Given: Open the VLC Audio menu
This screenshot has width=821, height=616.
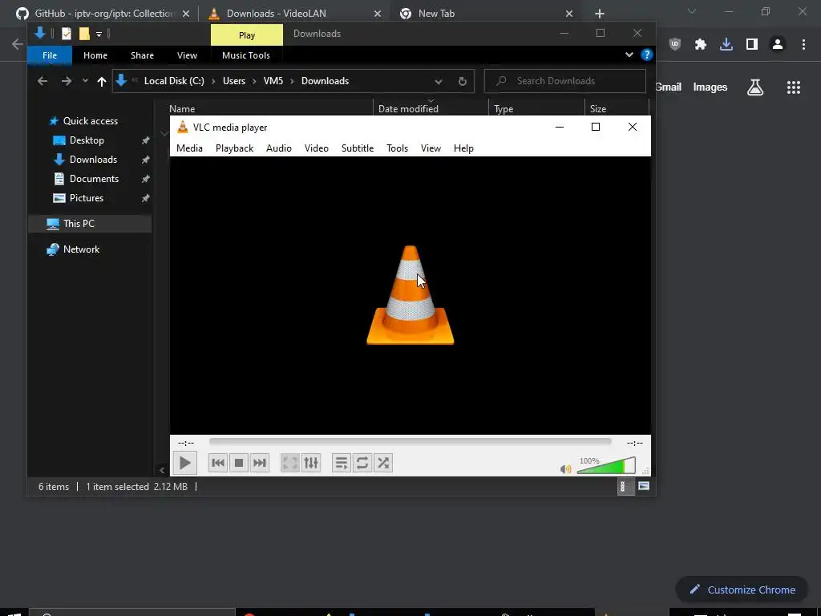Looking at the screenshot, I should 278,148.
